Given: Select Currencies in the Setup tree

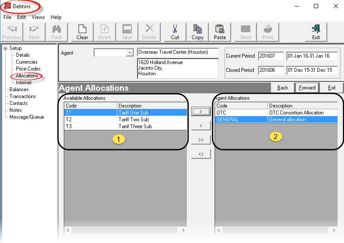Looking at the screenshot, I should [x=27, y=62].
